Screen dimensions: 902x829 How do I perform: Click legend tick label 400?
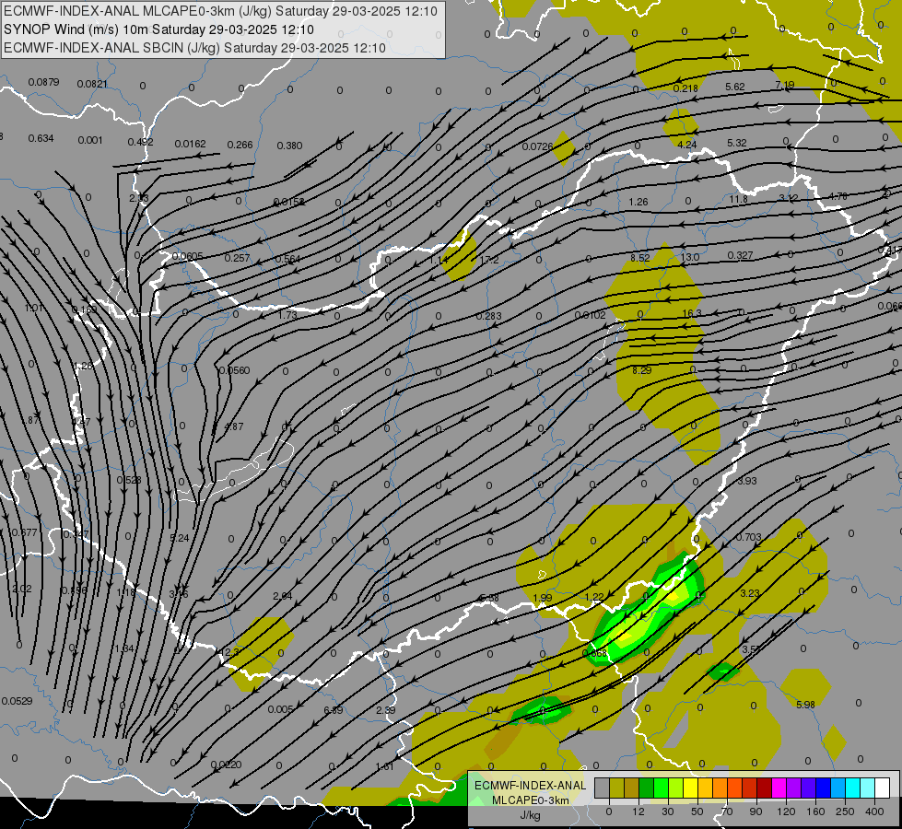coord(874,811)
